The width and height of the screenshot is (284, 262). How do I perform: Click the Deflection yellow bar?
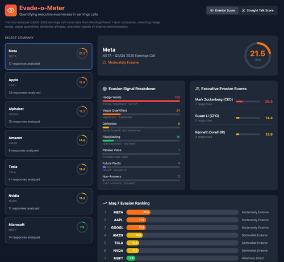pyautogui.click(x=106, y=128)
